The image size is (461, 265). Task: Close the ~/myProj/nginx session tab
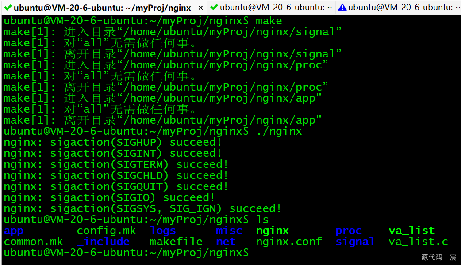point(200,8)
